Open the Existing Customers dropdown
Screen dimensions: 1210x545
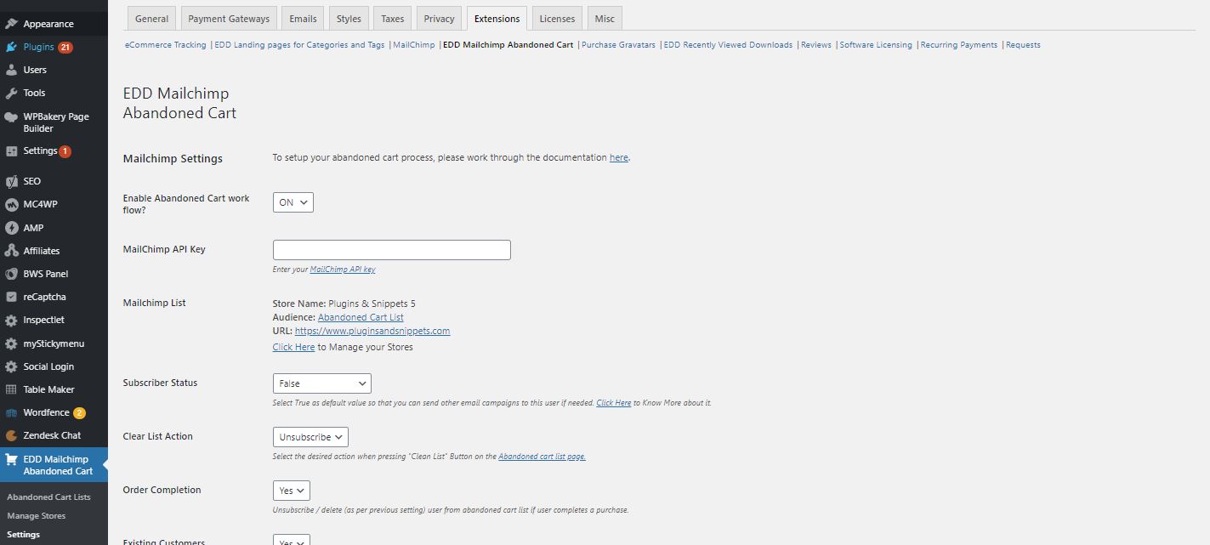click(x=291, y=540)
